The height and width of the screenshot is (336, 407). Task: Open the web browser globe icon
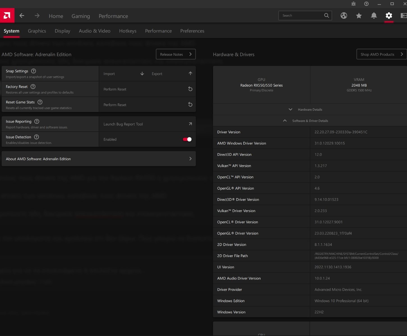click(x=344, y=16)
